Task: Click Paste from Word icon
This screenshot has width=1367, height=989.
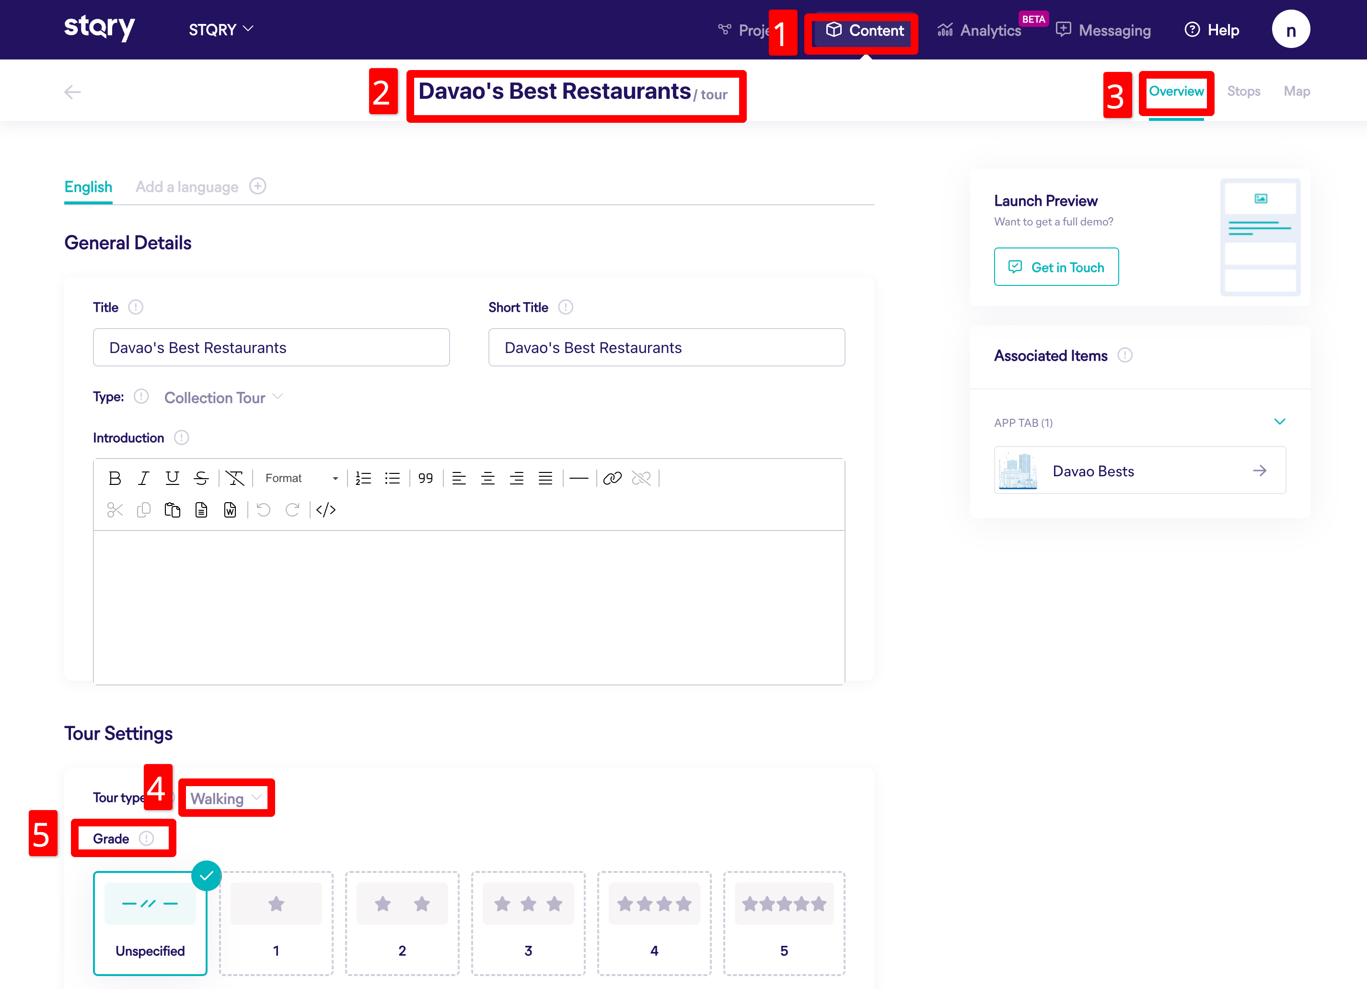Action: click(x=230, y=510)
